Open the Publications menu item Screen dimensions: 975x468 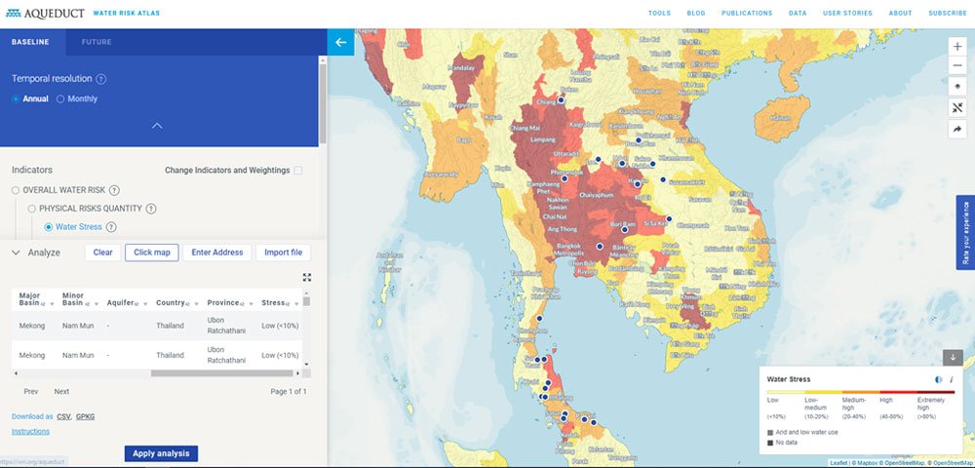coord(747,14)
